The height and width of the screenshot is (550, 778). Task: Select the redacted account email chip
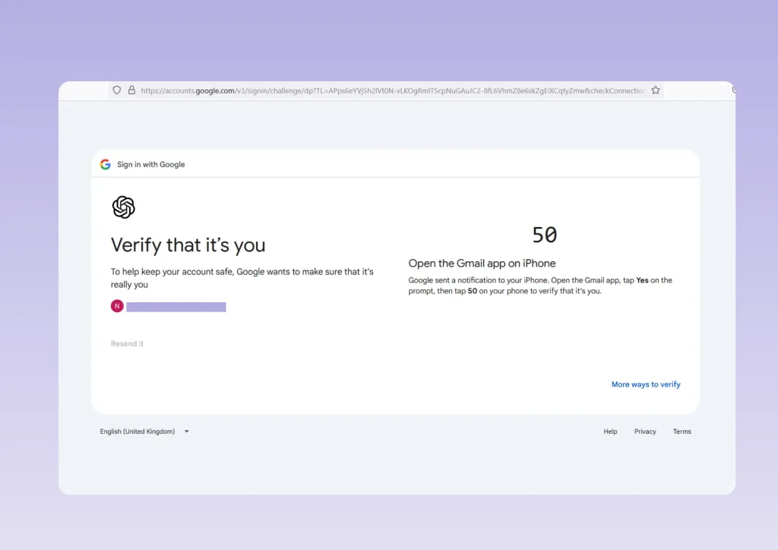click(x=176, y=307)
